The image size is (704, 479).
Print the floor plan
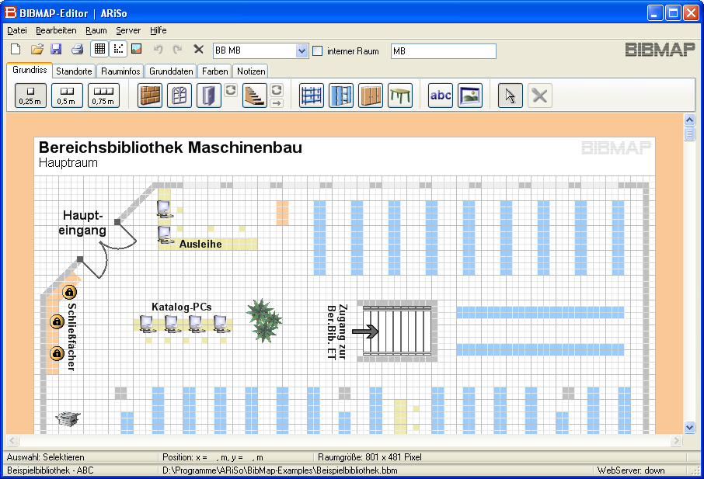click(77, 50)
